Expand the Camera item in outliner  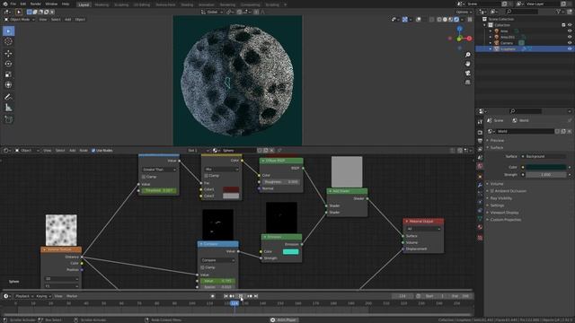coord(491,43)
